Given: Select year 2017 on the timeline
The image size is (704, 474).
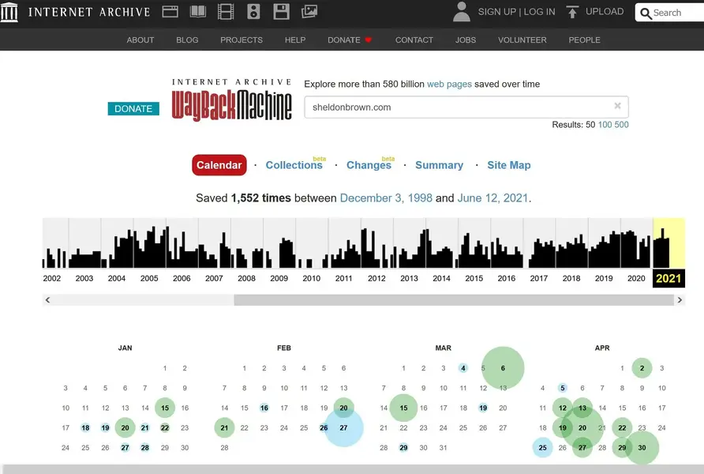Looking at the screenshot, I should click(539, 278).
